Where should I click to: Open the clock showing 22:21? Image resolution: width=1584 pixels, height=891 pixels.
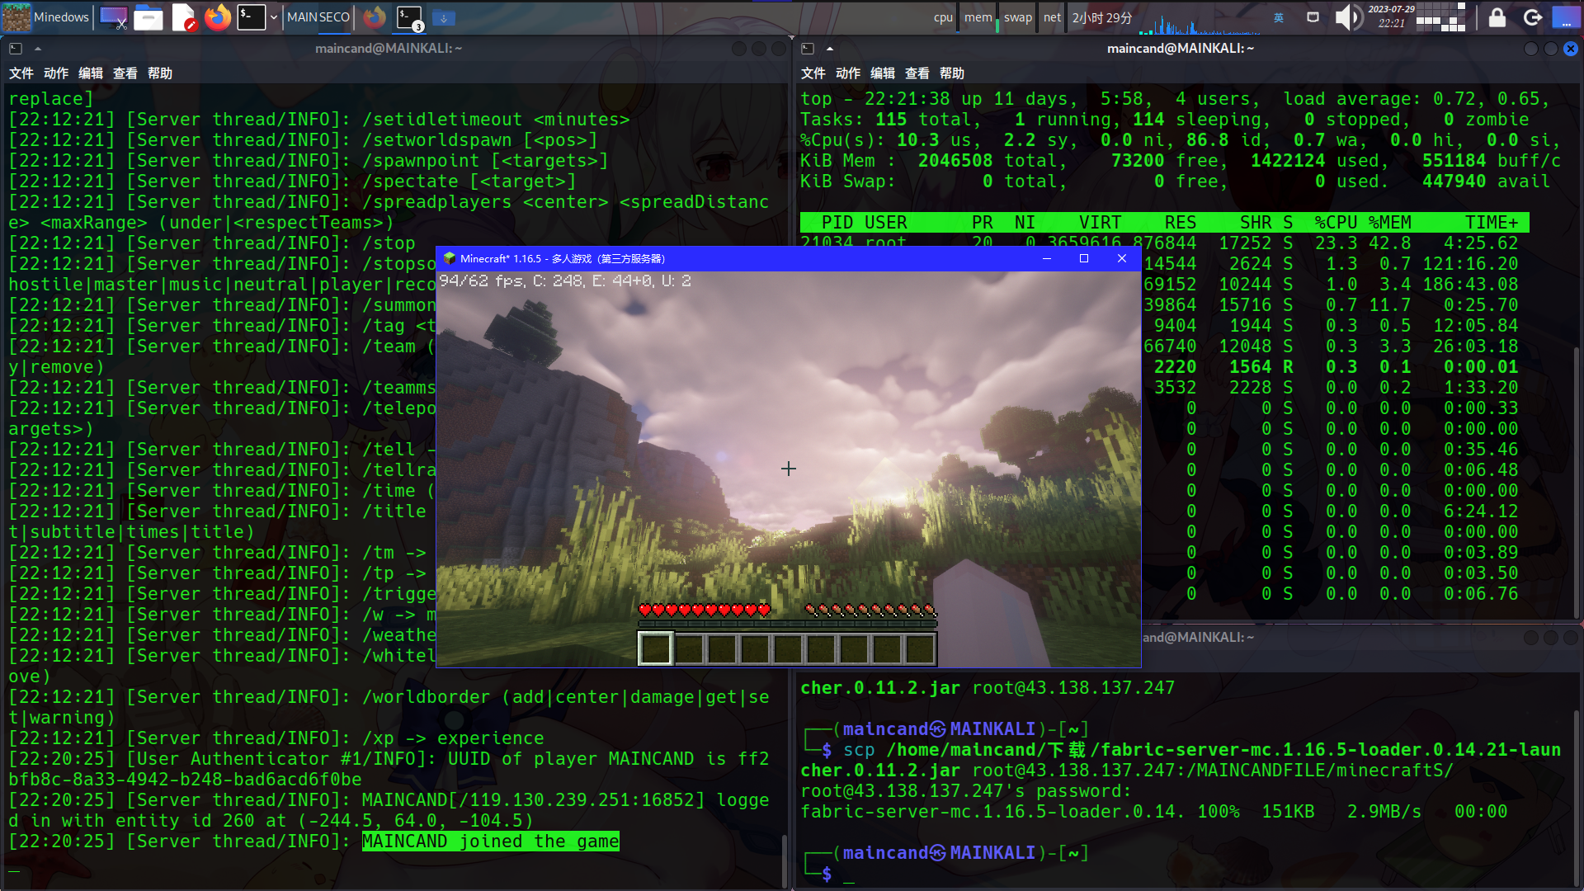point(1391,16)
